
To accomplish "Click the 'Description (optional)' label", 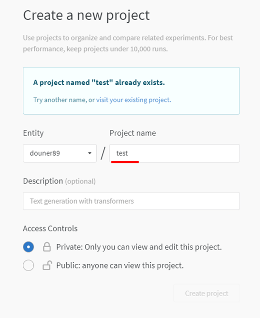I will coord(59,181).
